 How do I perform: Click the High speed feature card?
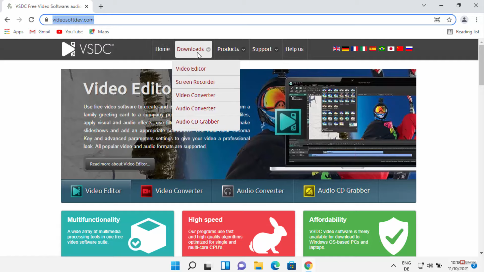[x=238, y=233]
